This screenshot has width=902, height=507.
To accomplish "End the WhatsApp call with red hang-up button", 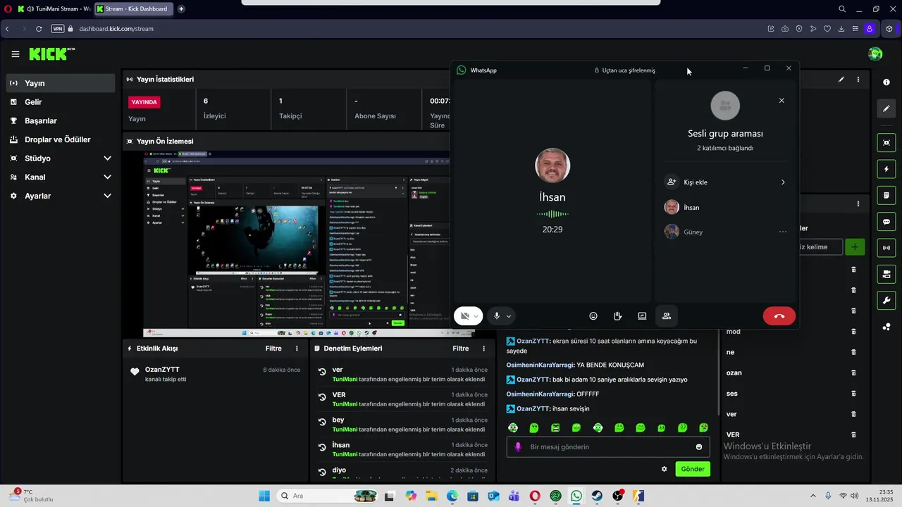I will (779, 316).
